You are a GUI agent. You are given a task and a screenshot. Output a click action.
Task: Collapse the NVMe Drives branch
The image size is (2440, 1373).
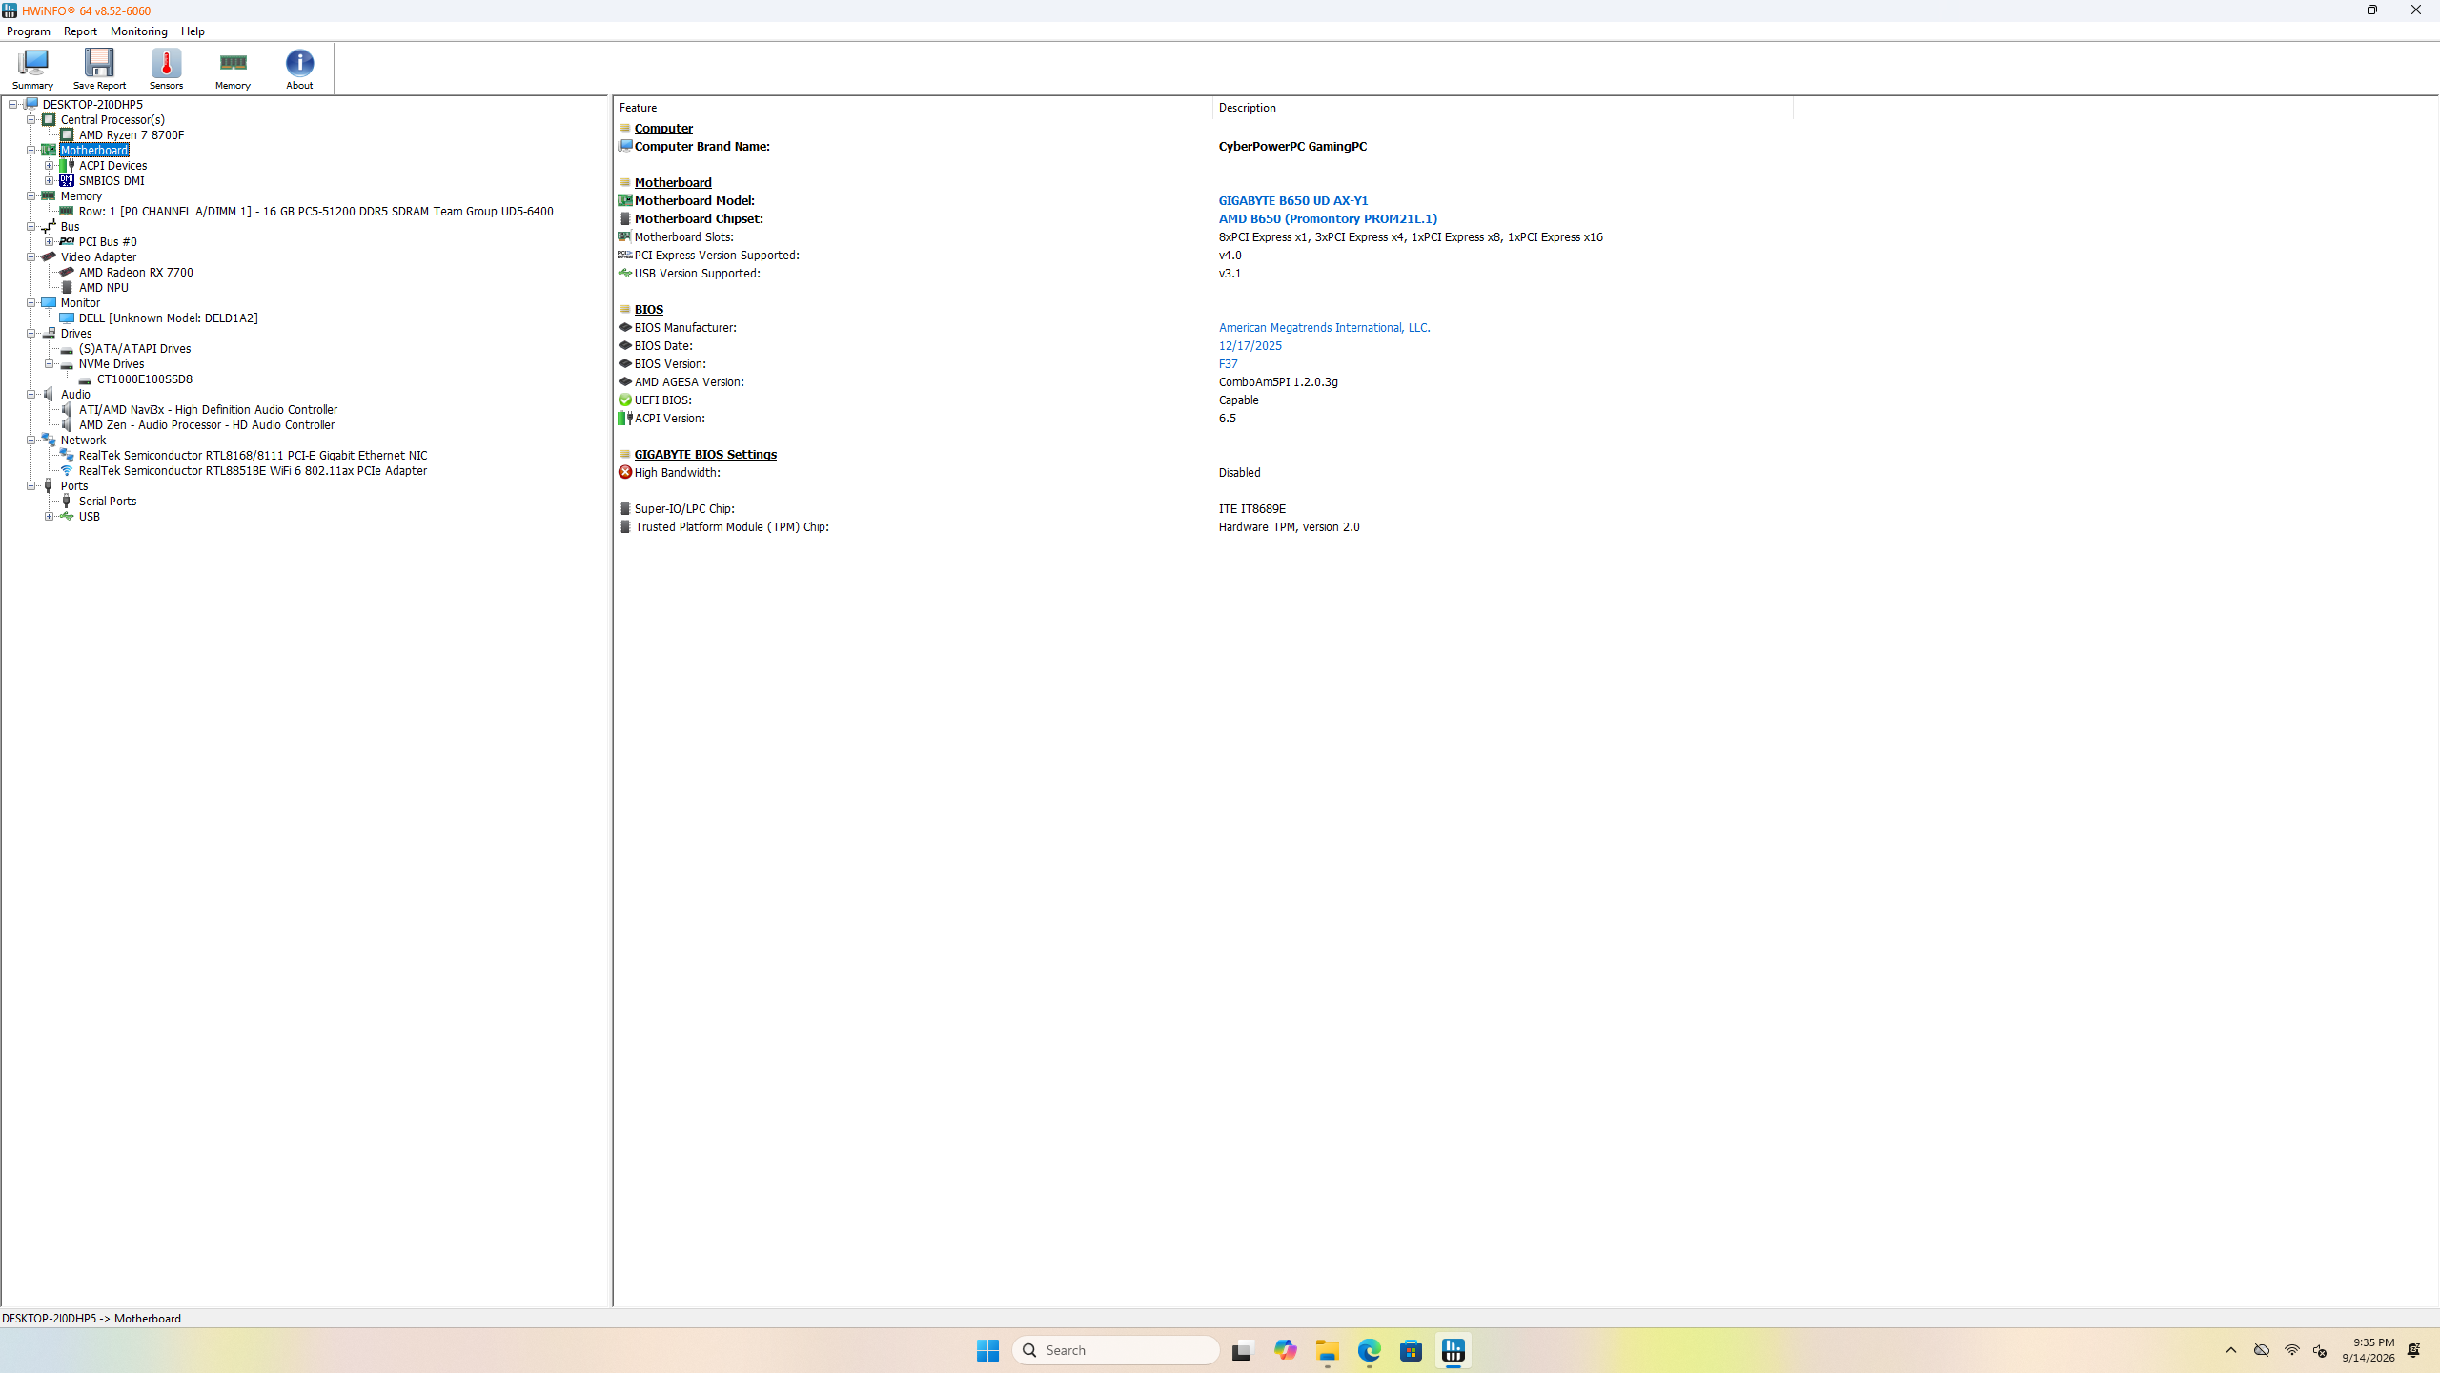(x=50, y=364)
